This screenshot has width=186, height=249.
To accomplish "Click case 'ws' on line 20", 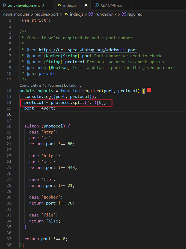I will click(41, 138).
